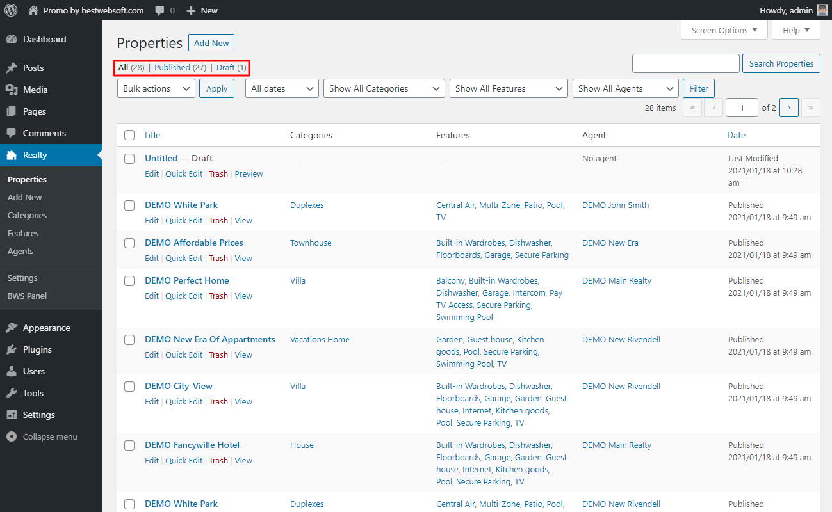Image resolution: width=832 pixels, height=512 pixels.
Task: Click the current page number field
Action: [x=742, y=108]
